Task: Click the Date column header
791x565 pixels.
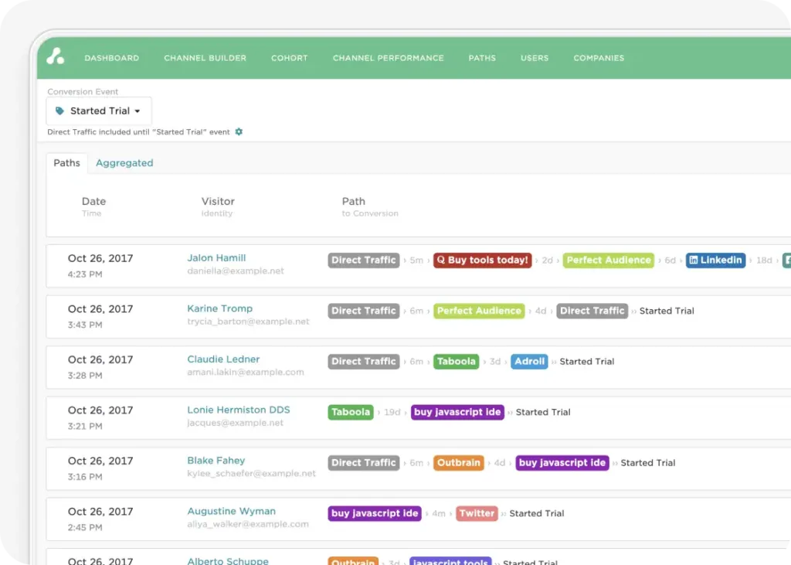Action: (x=93, y=202)
